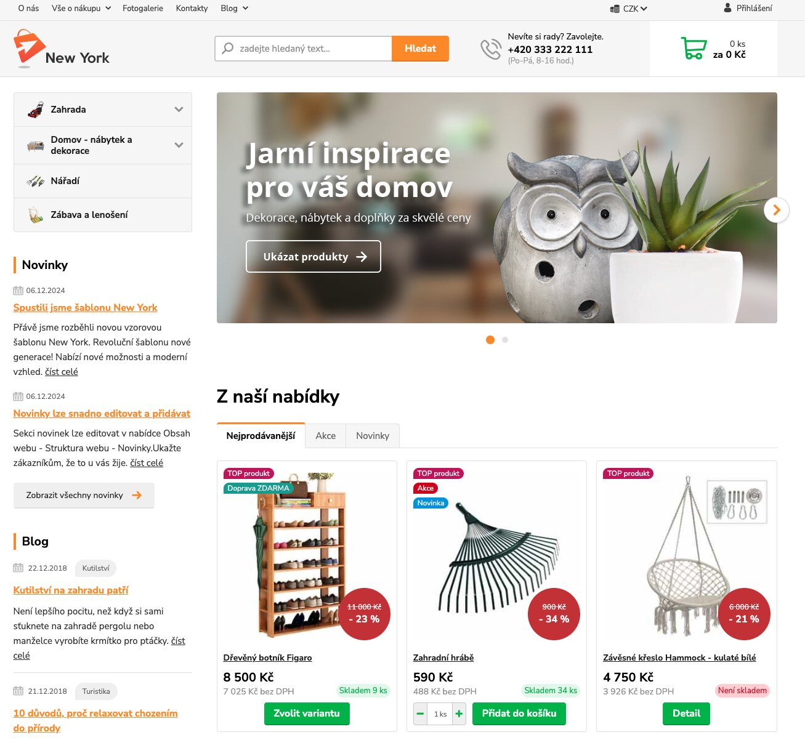Open the CZK currency dropdown
Viewport: 805px width, 740px height.
(x=629, y=9)
